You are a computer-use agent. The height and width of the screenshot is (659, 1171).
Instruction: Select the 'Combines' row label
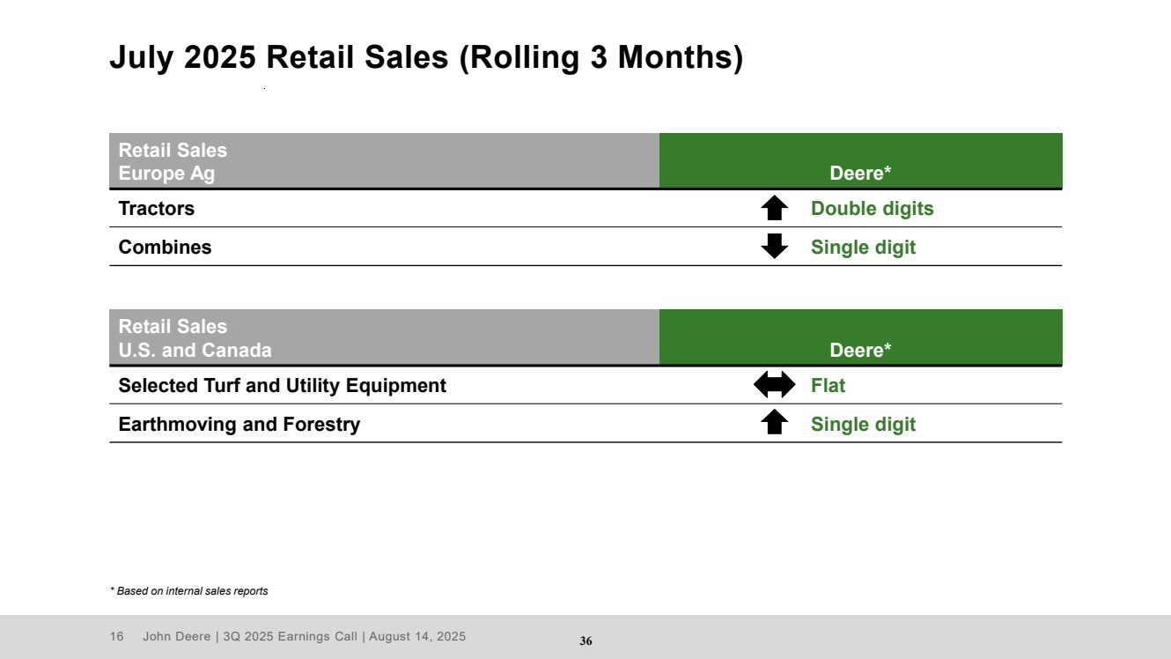pos(166,248)
